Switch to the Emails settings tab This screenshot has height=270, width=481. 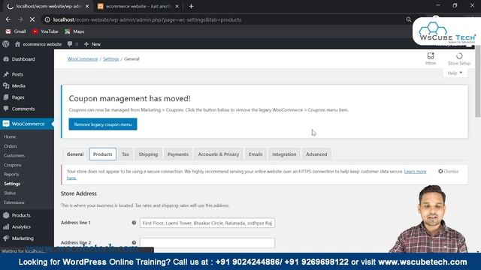coord(256,154)
